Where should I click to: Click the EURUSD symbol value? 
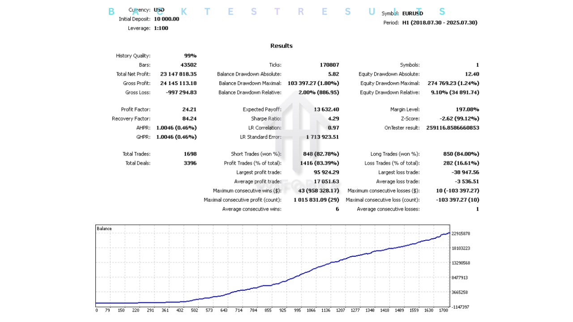[x=412, y=13]
